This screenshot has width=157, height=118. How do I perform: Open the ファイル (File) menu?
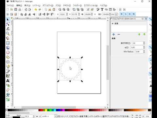pyautogui.click(x=10, y=5)
